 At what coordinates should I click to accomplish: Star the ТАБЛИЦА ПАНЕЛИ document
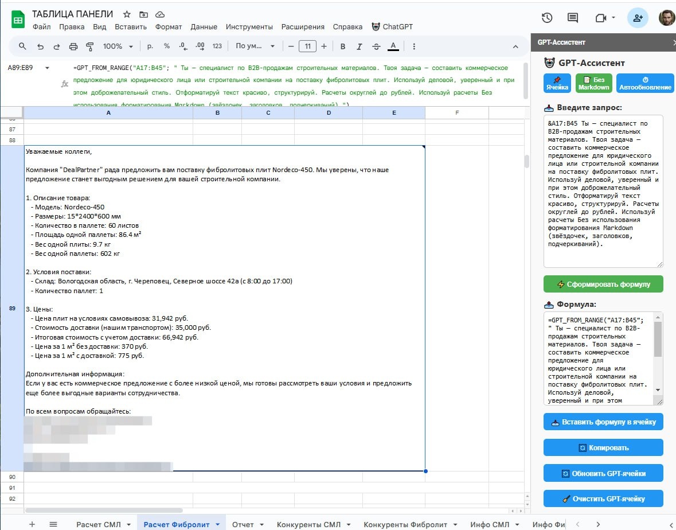pyautogui.click(x=127, y=14)
